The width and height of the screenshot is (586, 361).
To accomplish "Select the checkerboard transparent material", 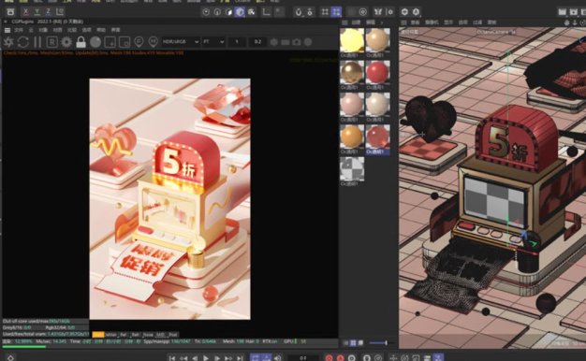I will (352, 168).
